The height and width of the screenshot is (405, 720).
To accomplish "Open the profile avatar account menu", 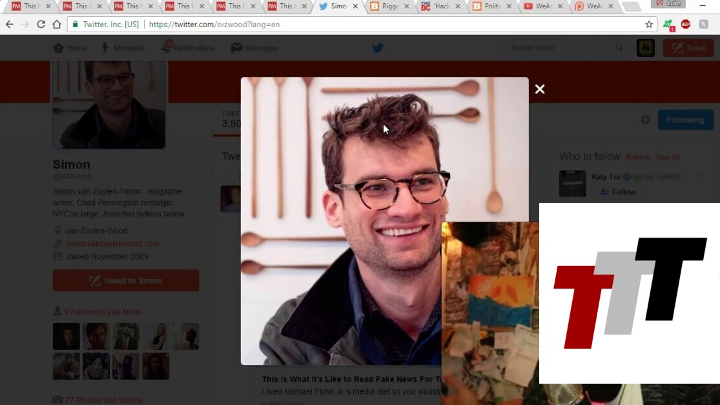I will point(645,48).
